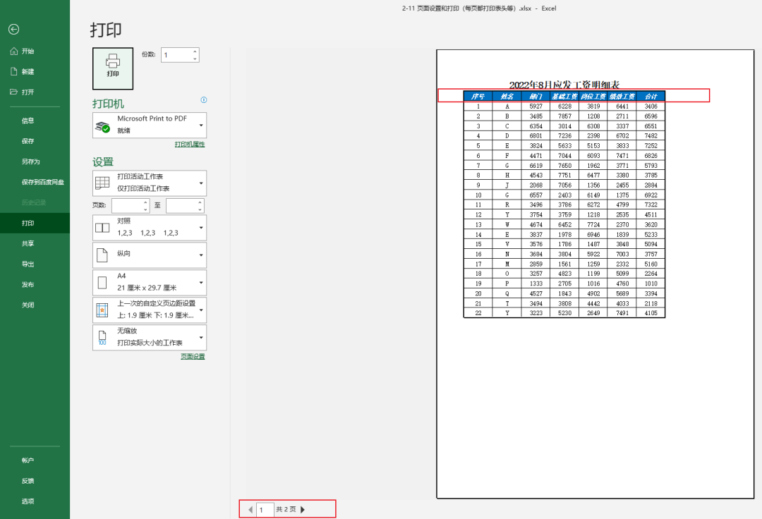Screen dimensions: 762x519
Task: Click the 至 ending page field
Action: click(x=182, y=205)
